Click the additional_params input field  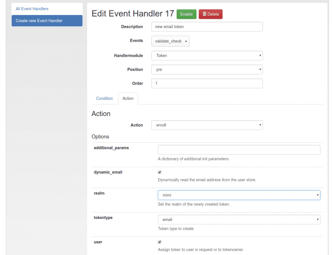coord(239,150)
